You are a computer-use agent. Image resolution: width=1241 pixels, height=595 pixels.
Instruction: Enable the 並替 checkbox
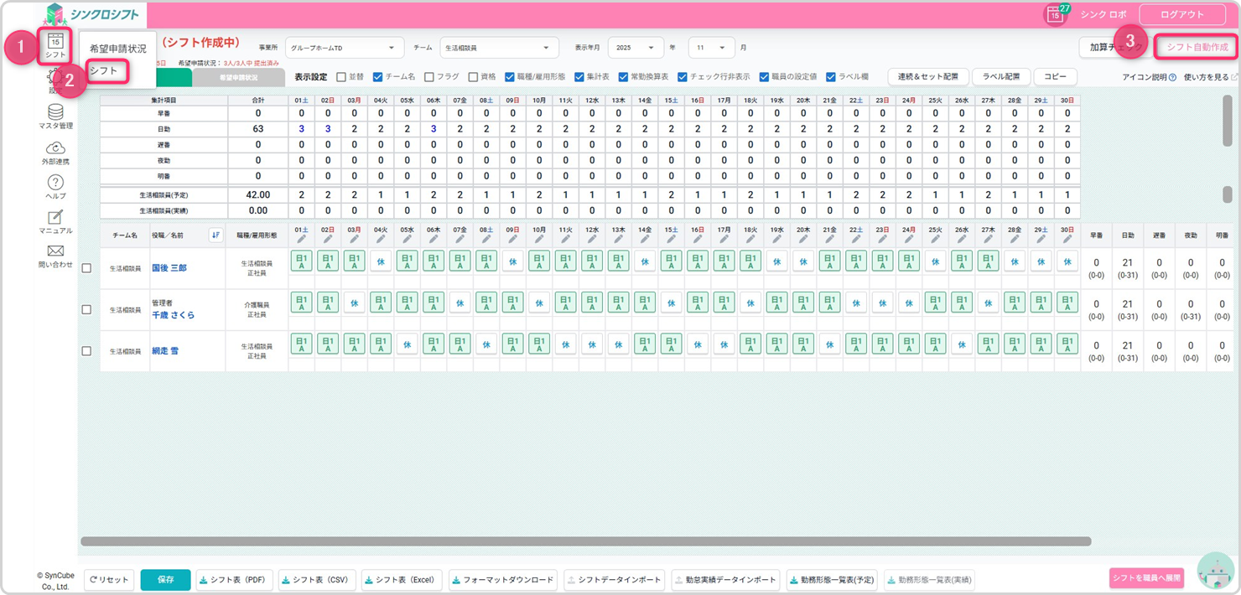pos(340,77)
